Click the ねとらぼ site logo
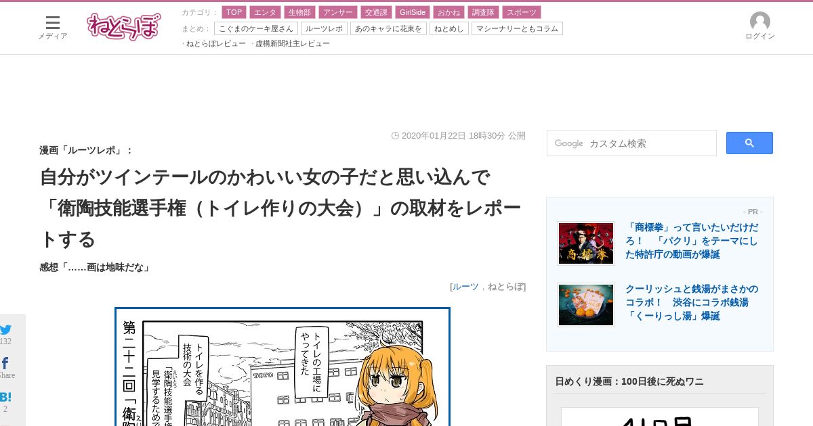Viewport: 813px width, 426px height. (124, 26)
